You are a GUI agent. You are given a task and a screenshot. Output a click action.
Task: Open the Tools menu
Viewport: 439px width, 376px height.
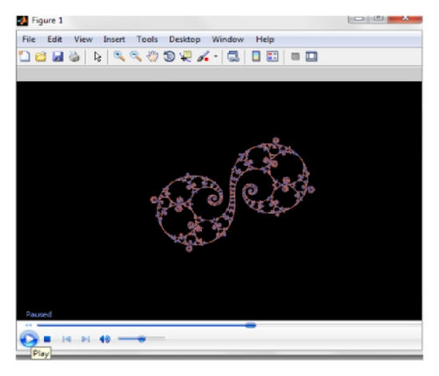148,40
